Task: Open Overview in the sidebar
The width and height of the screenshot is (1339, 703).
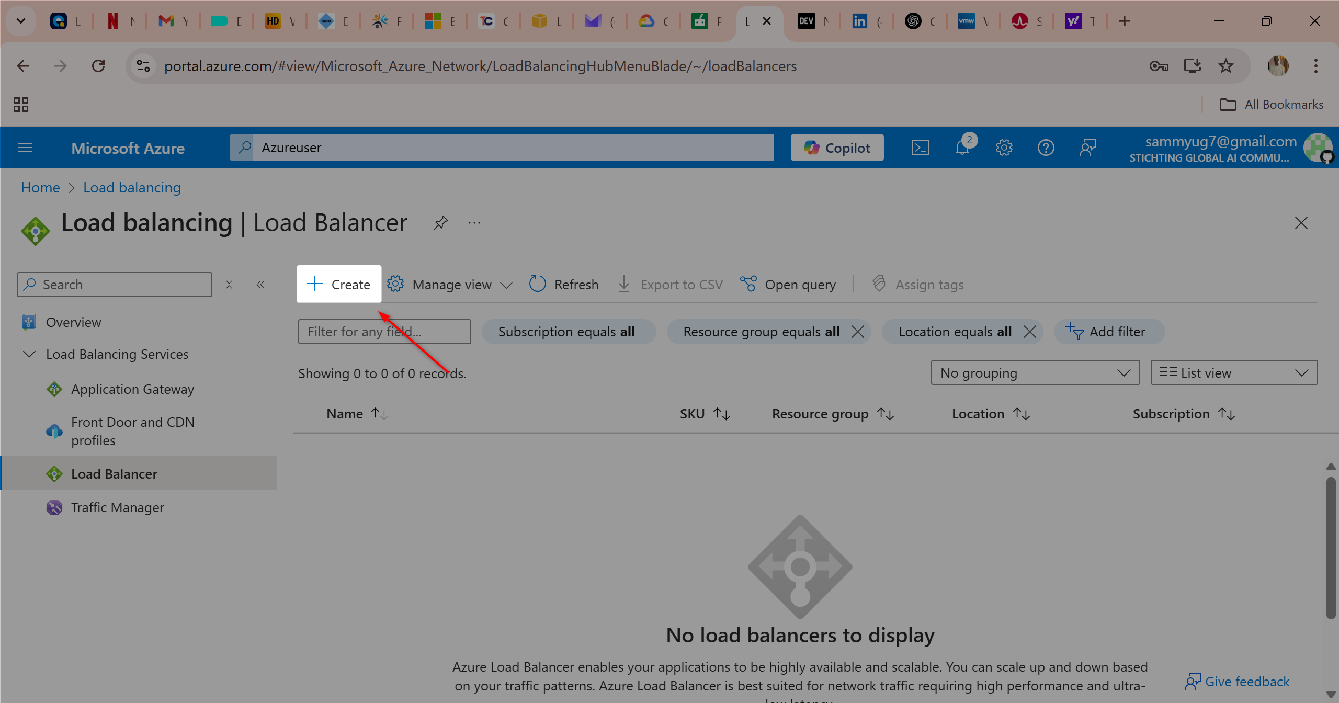Action: [x=73, y=322]
